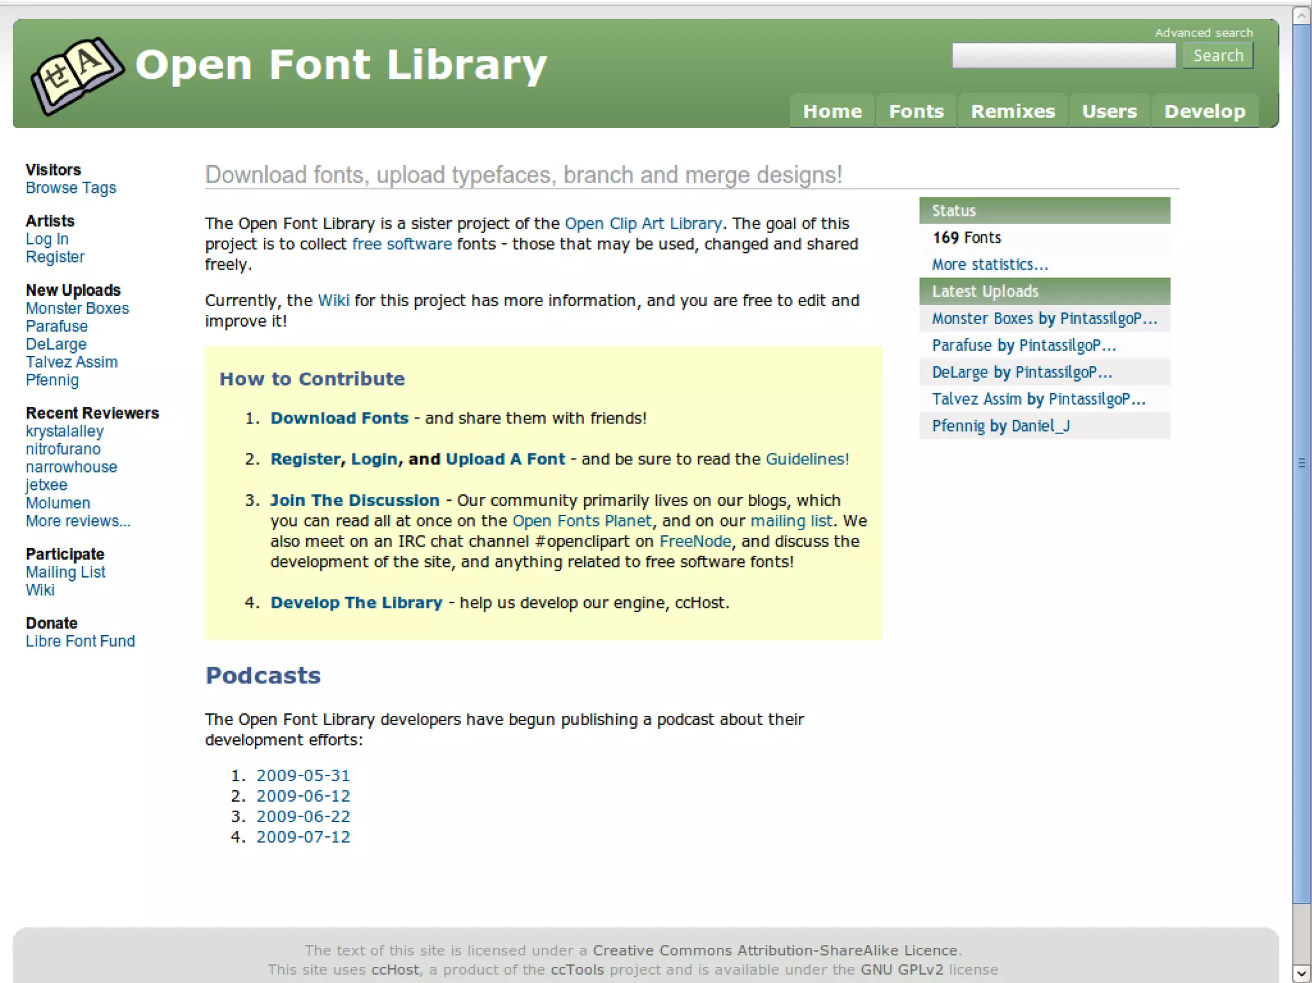This screenshot has width=1312, height=983.
Task: Focus the search text field
Action: point(1063,56)
